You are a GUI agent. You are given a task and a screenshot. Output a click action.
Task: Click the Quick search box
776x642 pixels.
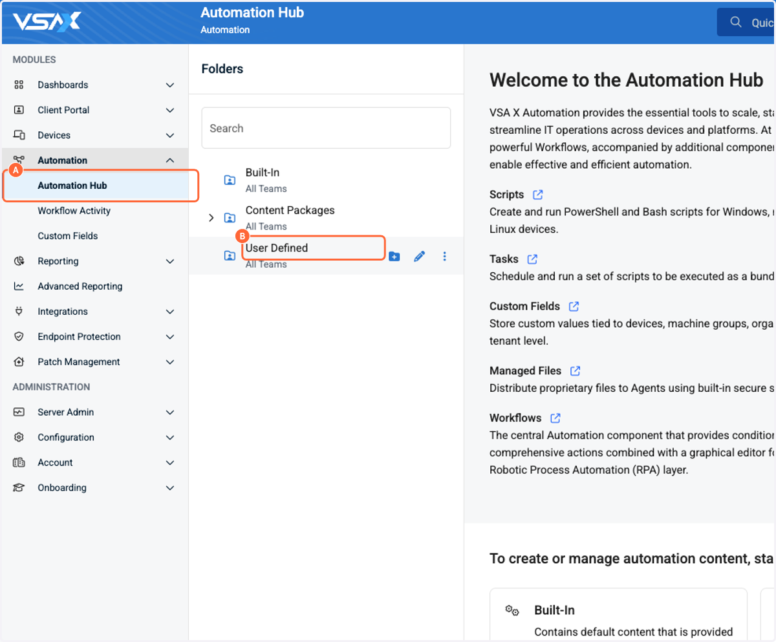tap(746, 22)
